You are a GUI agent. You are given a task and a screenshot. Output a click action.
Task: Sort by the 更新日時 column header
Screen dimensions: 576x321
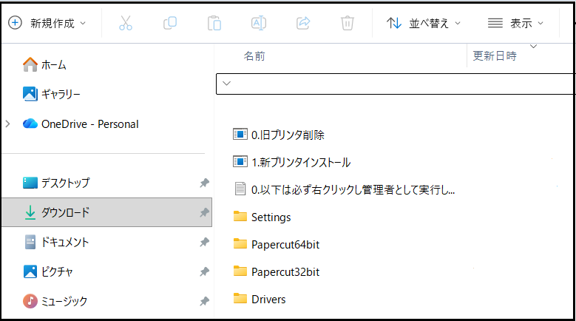point(495,55)
